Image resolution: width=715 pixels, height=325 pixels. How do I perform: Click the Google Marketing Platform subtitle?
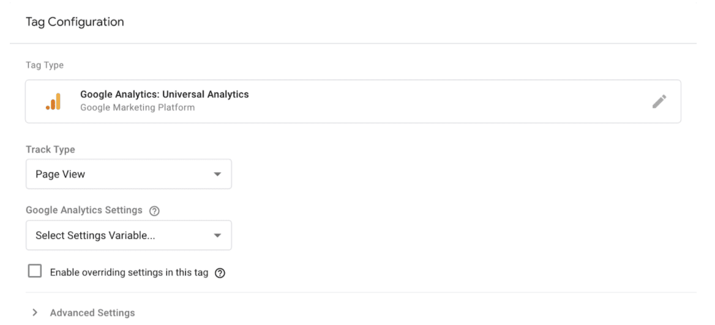point(137,108)
